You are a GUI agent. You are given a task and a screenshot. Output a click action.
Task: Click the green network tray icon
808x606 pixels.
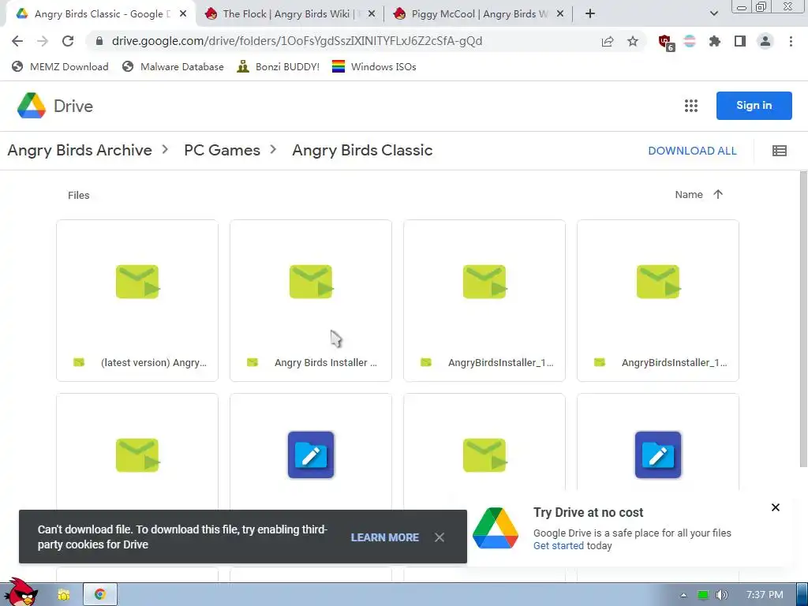(703, 595)
